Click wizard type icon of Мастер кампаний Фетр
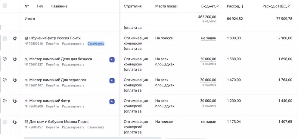Viewport: 298px width, 139px height. tap(26, 101)
